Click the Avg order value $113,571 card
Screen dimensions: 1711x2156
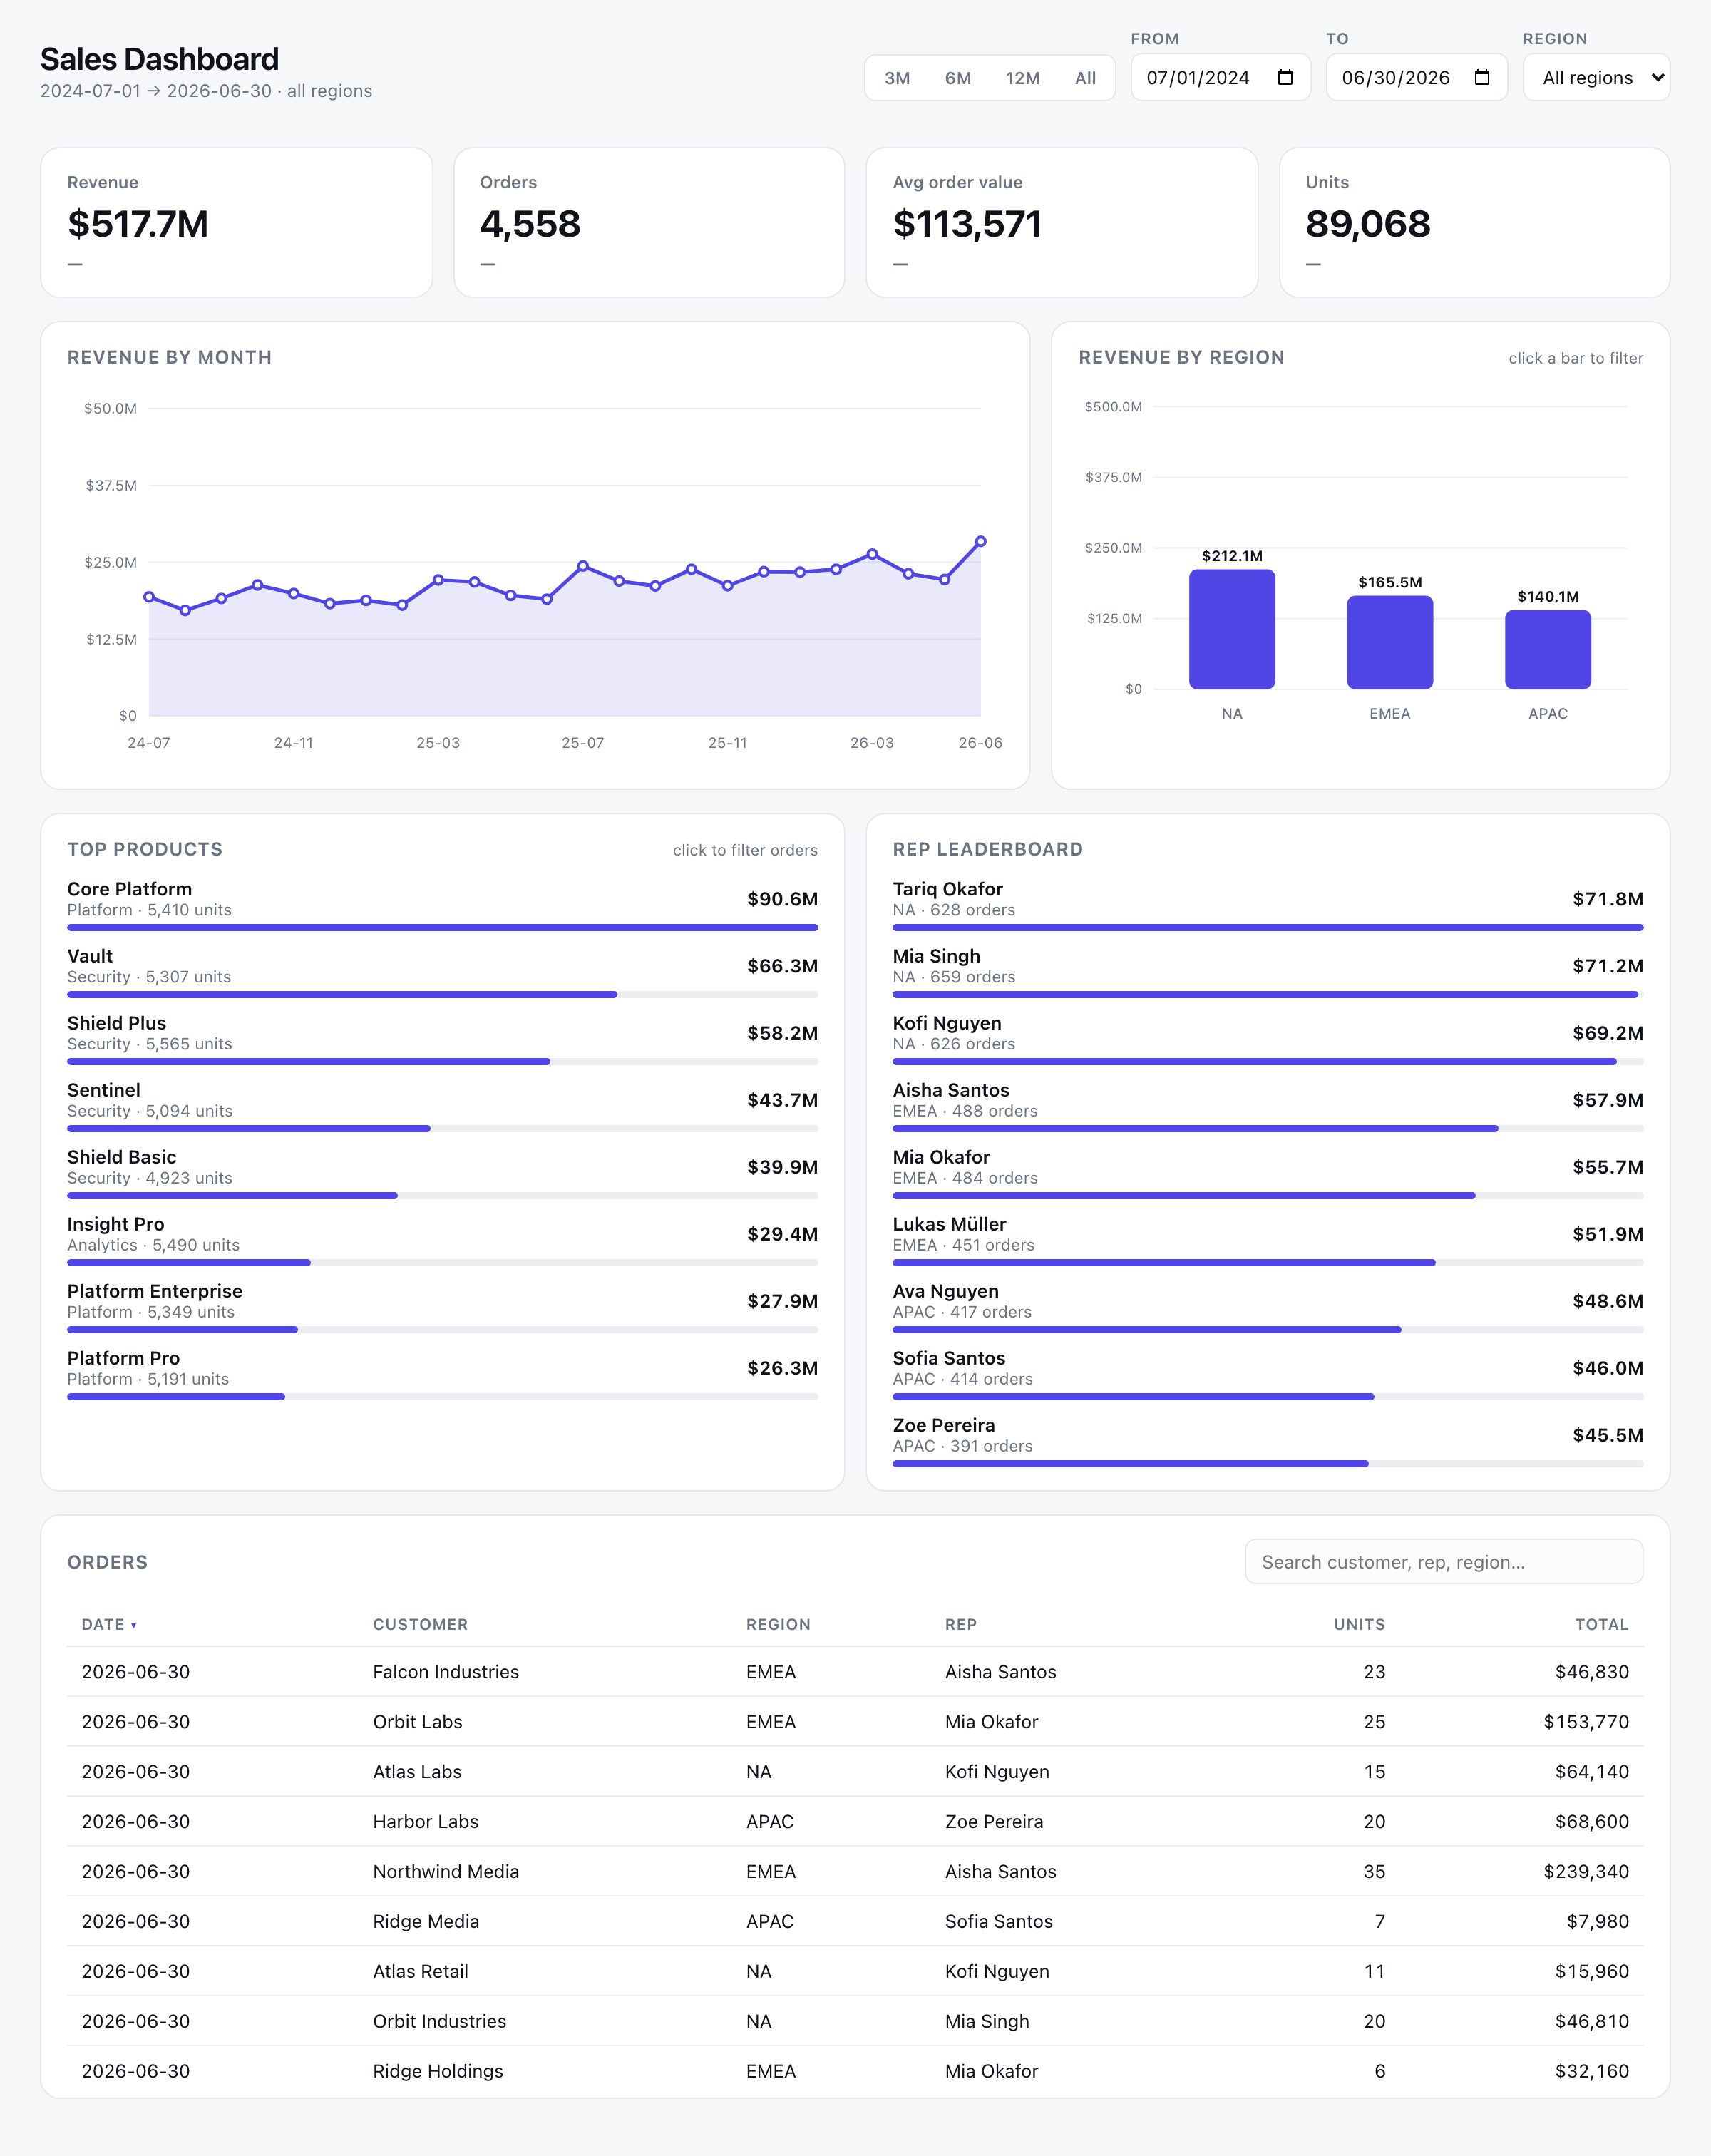tap(1062, 222)
